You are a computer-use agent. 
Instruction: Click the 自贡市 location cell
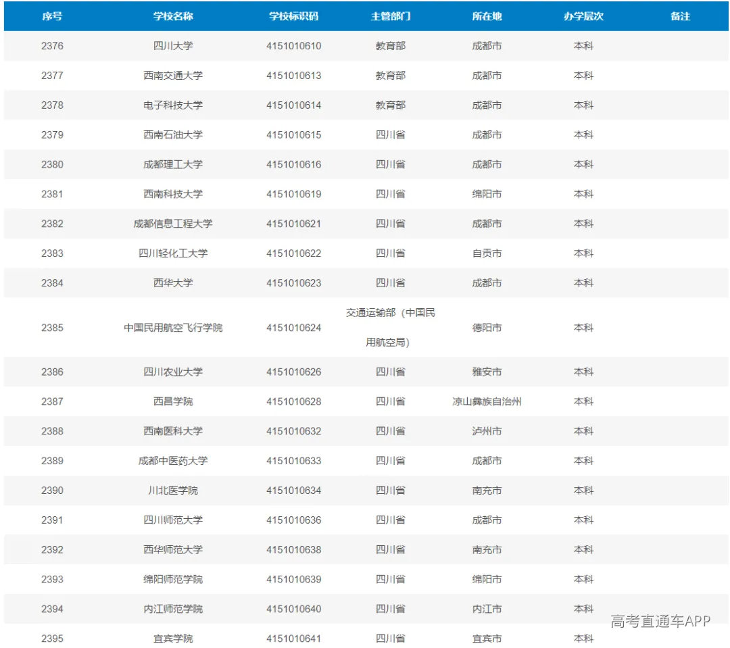coord(487,253)
